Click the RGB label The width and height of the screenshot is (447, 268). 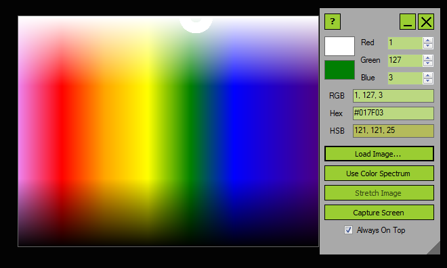[x=337, y=96]
